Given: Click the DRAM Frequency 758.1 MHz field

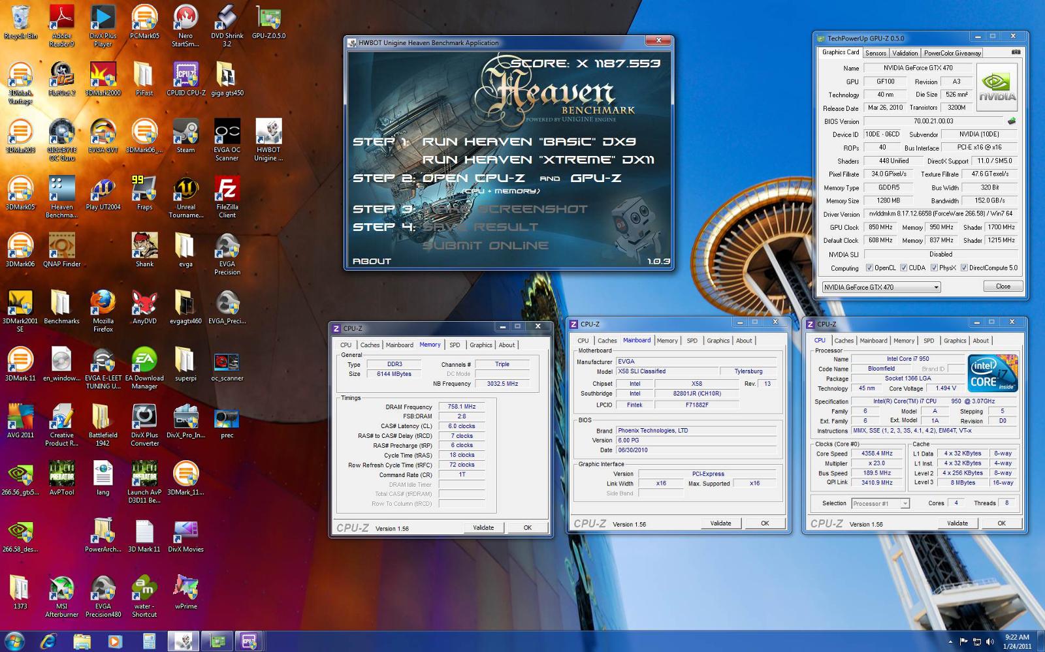Looking at the screenshot, I should tap(462, 407).
